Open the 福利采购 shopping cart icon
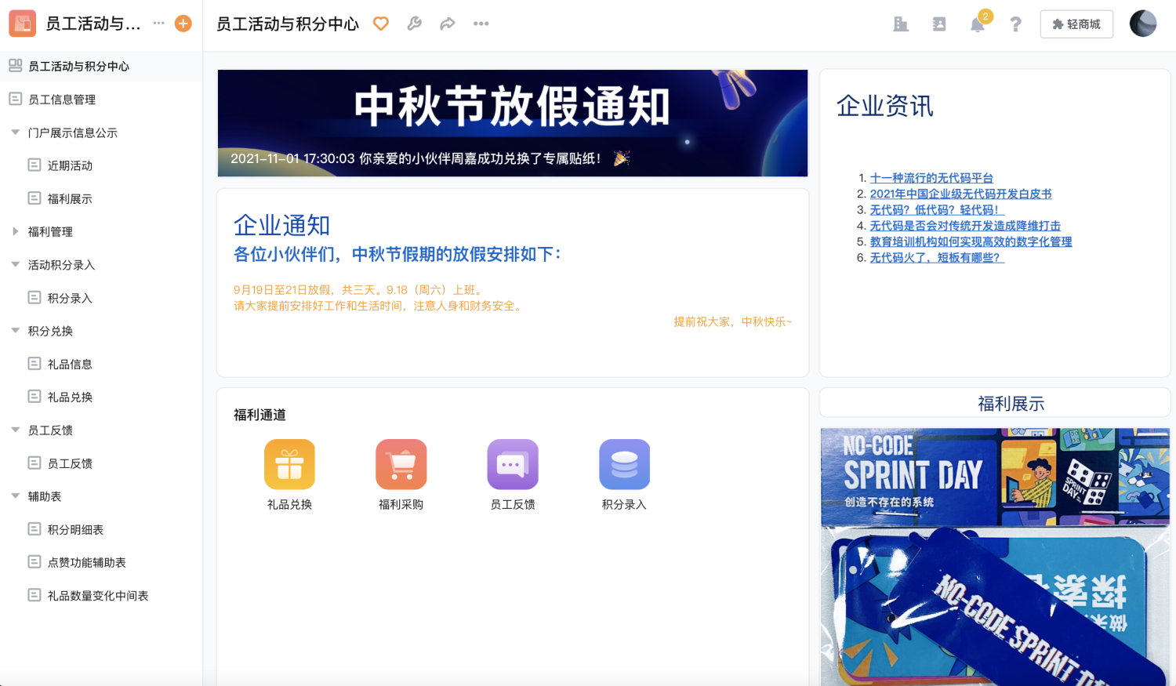This screenshot has width=1176, height=686. click(401, 464)
